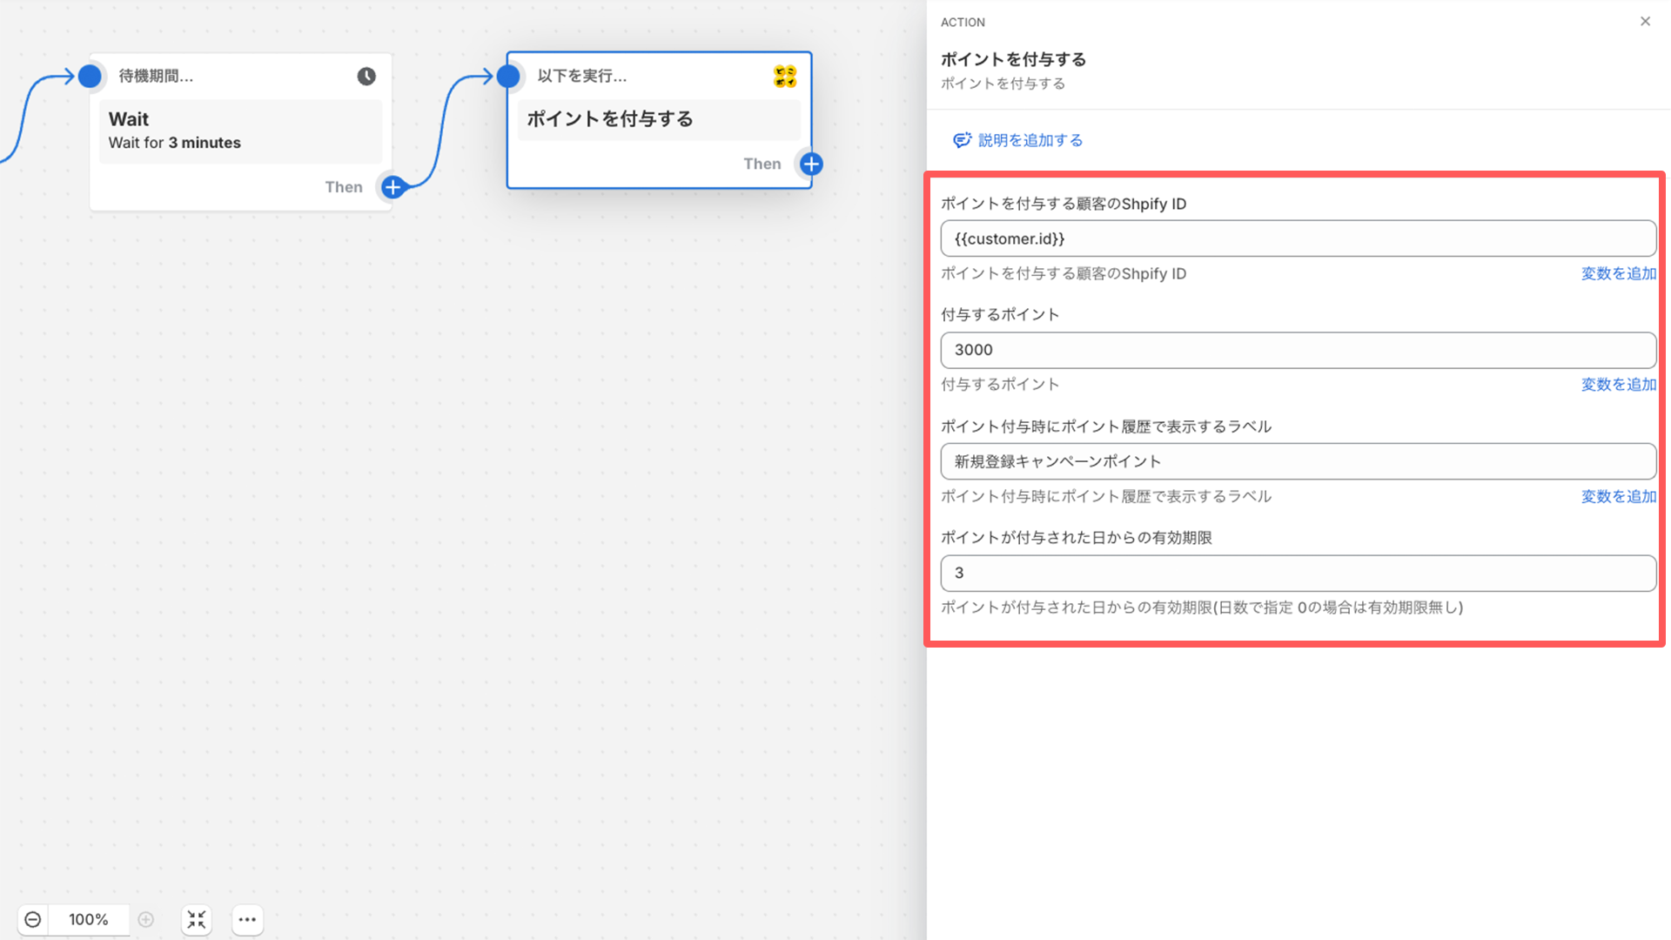Focus the {{customer.id}} input field
This screenshot has height=940, width=1671.
pos(1298,238)
